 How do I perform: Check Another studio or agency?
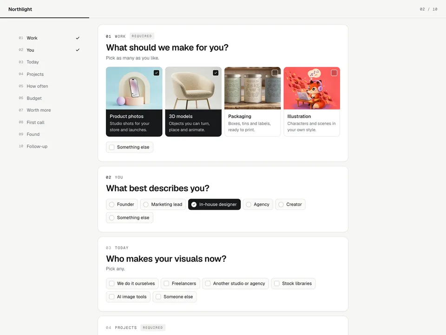pos(236,283)
